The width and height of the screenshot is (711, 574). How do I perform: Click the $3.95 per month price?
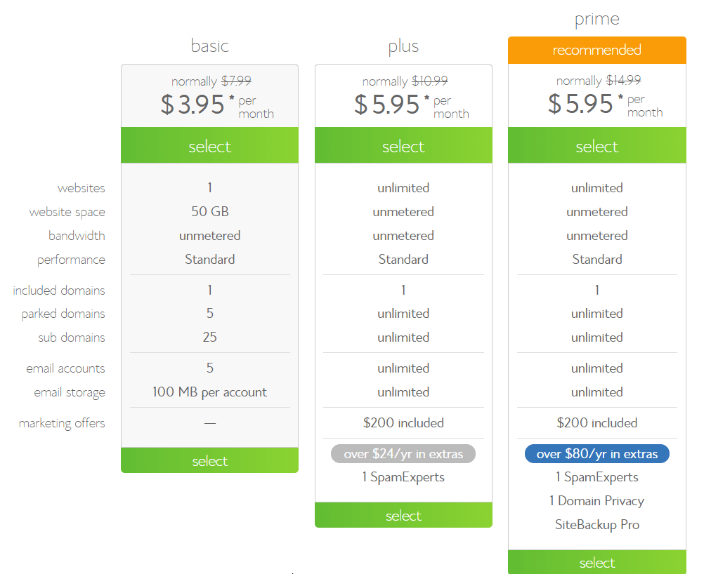coord(217,105)
